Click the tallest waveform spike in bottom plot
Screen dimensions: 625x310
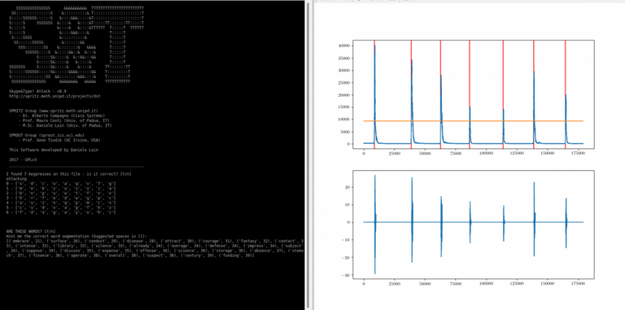click(374, 224)
